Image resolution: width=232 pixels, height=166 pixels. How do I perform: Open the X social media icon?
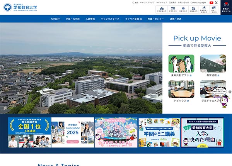(216, 3)
